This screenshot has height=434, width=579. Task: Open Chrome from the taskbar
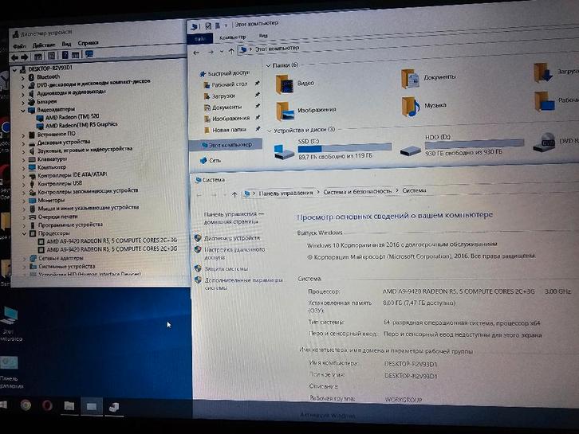(x=26, y=405)
